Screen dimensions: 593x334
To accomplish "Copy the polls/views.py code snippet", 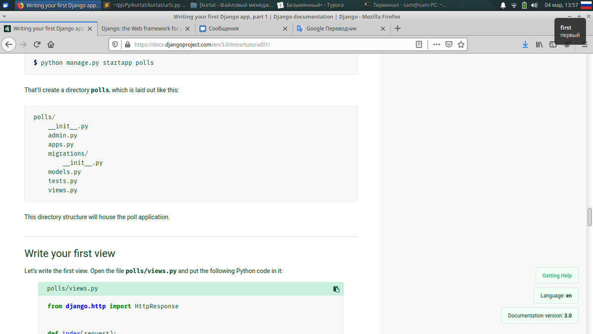I will tap(336, 289).
